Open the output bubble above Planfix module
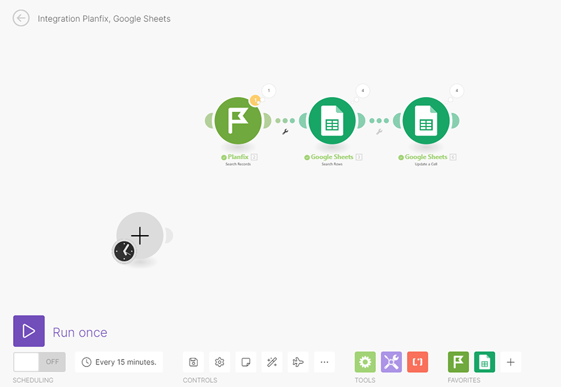 [268, 90]
